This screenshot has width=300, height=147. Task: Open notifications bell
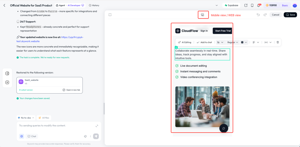pyautogui.click(x=259, y=5)
